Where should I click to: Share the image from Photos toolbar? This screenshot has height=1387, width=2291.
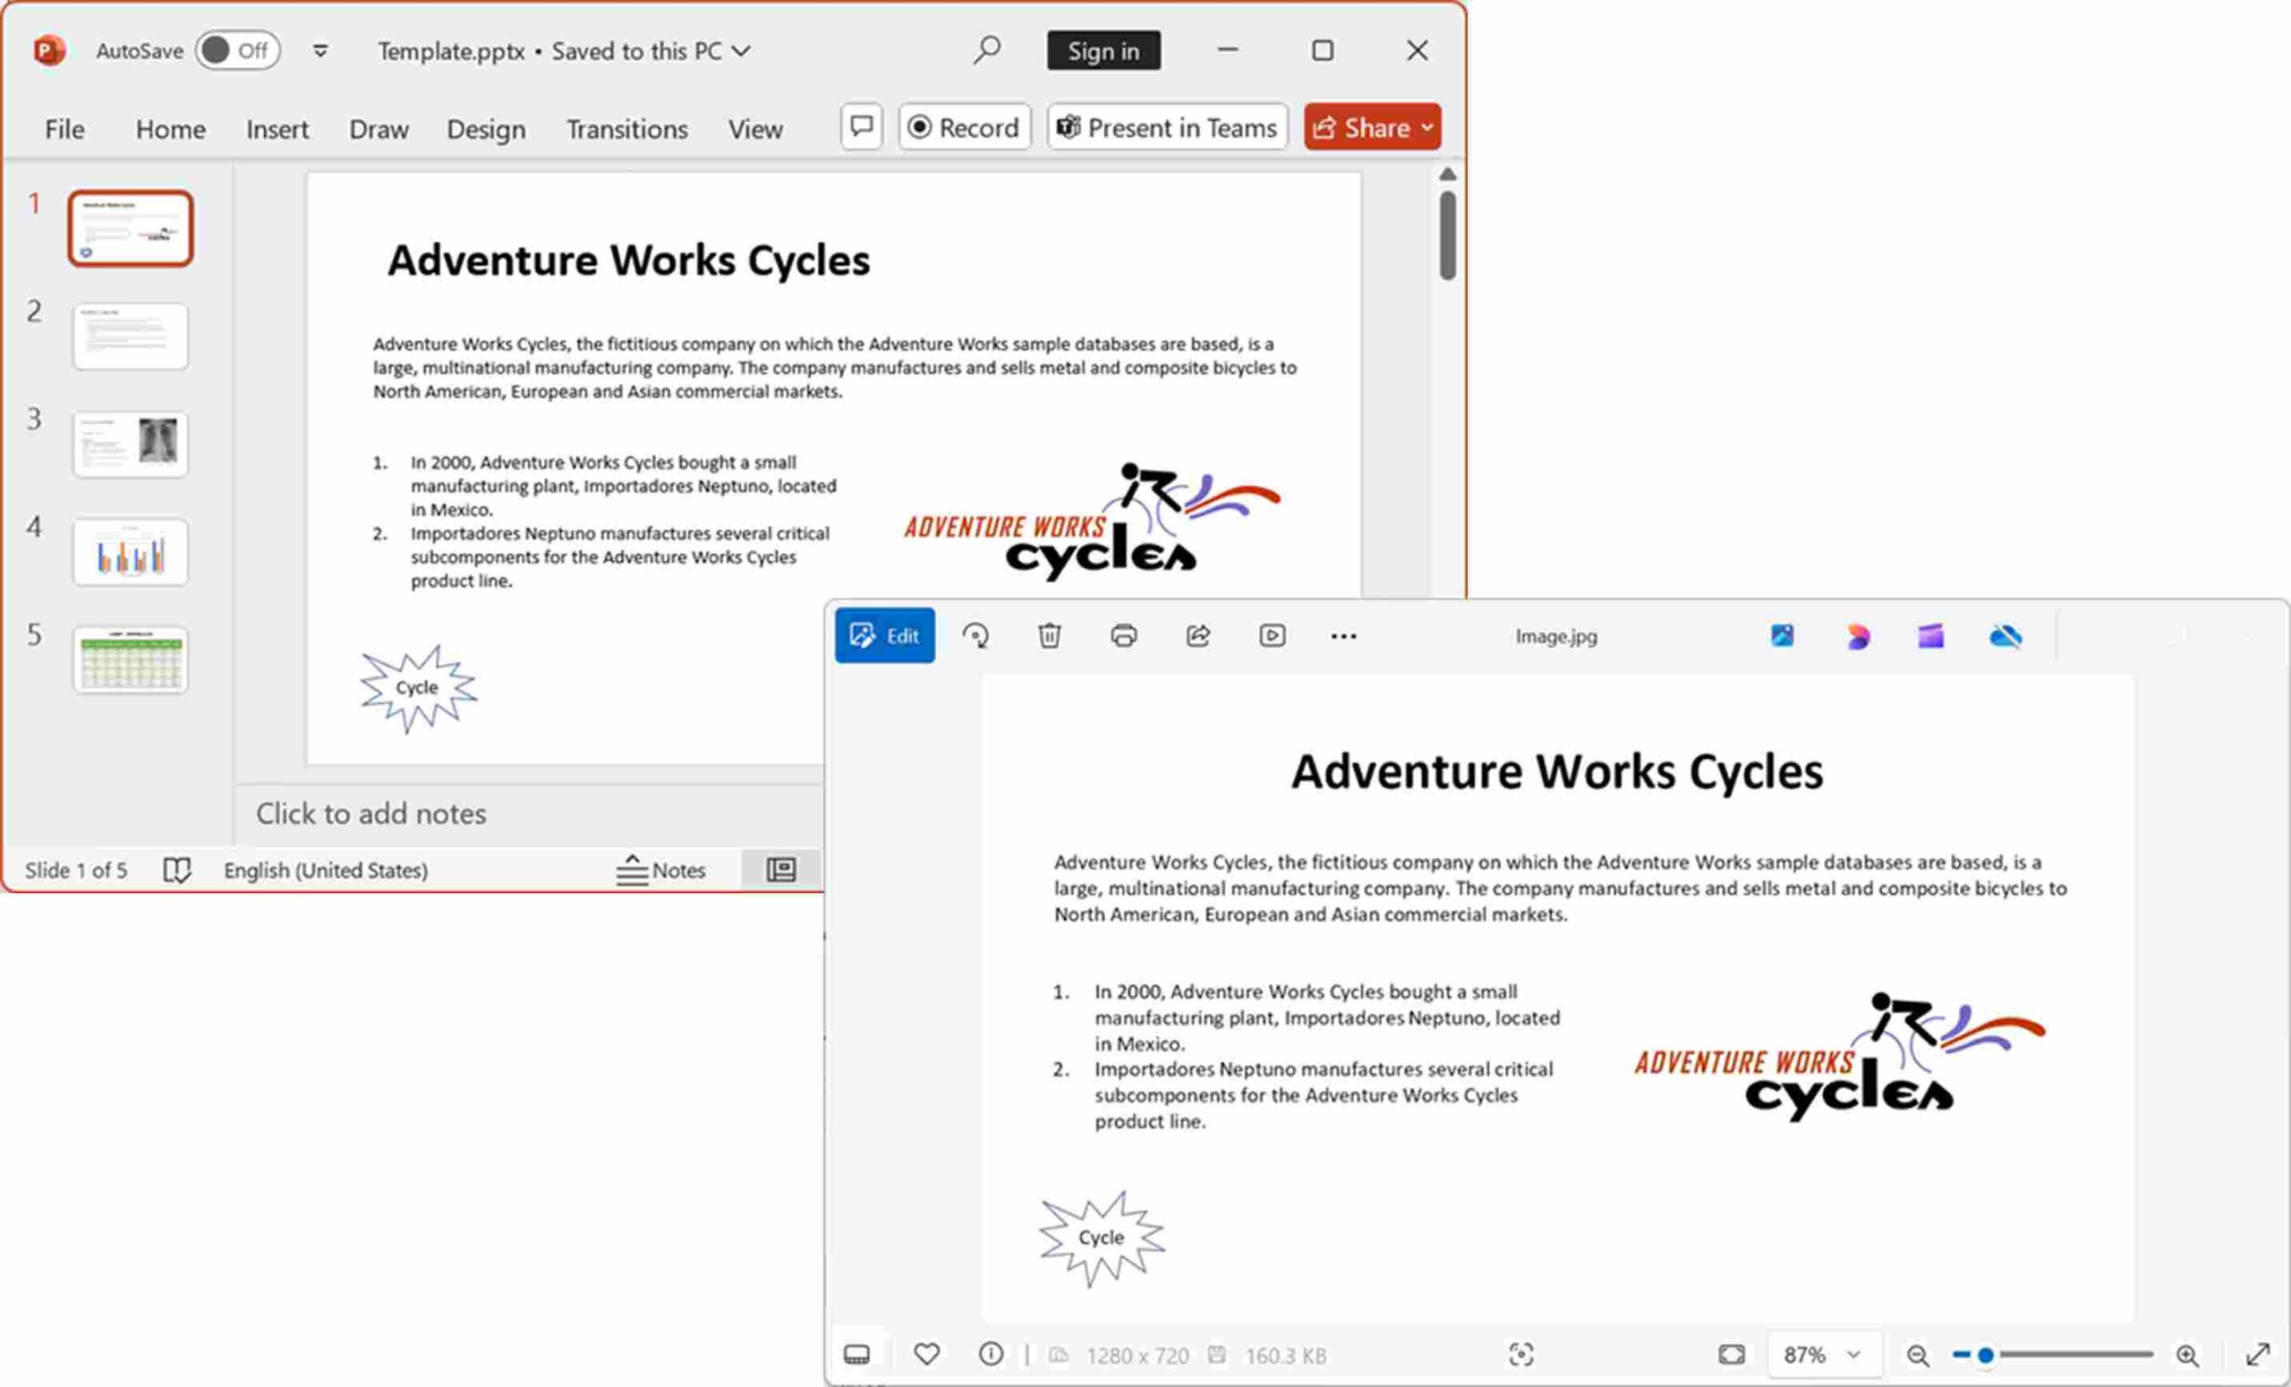1197,636
